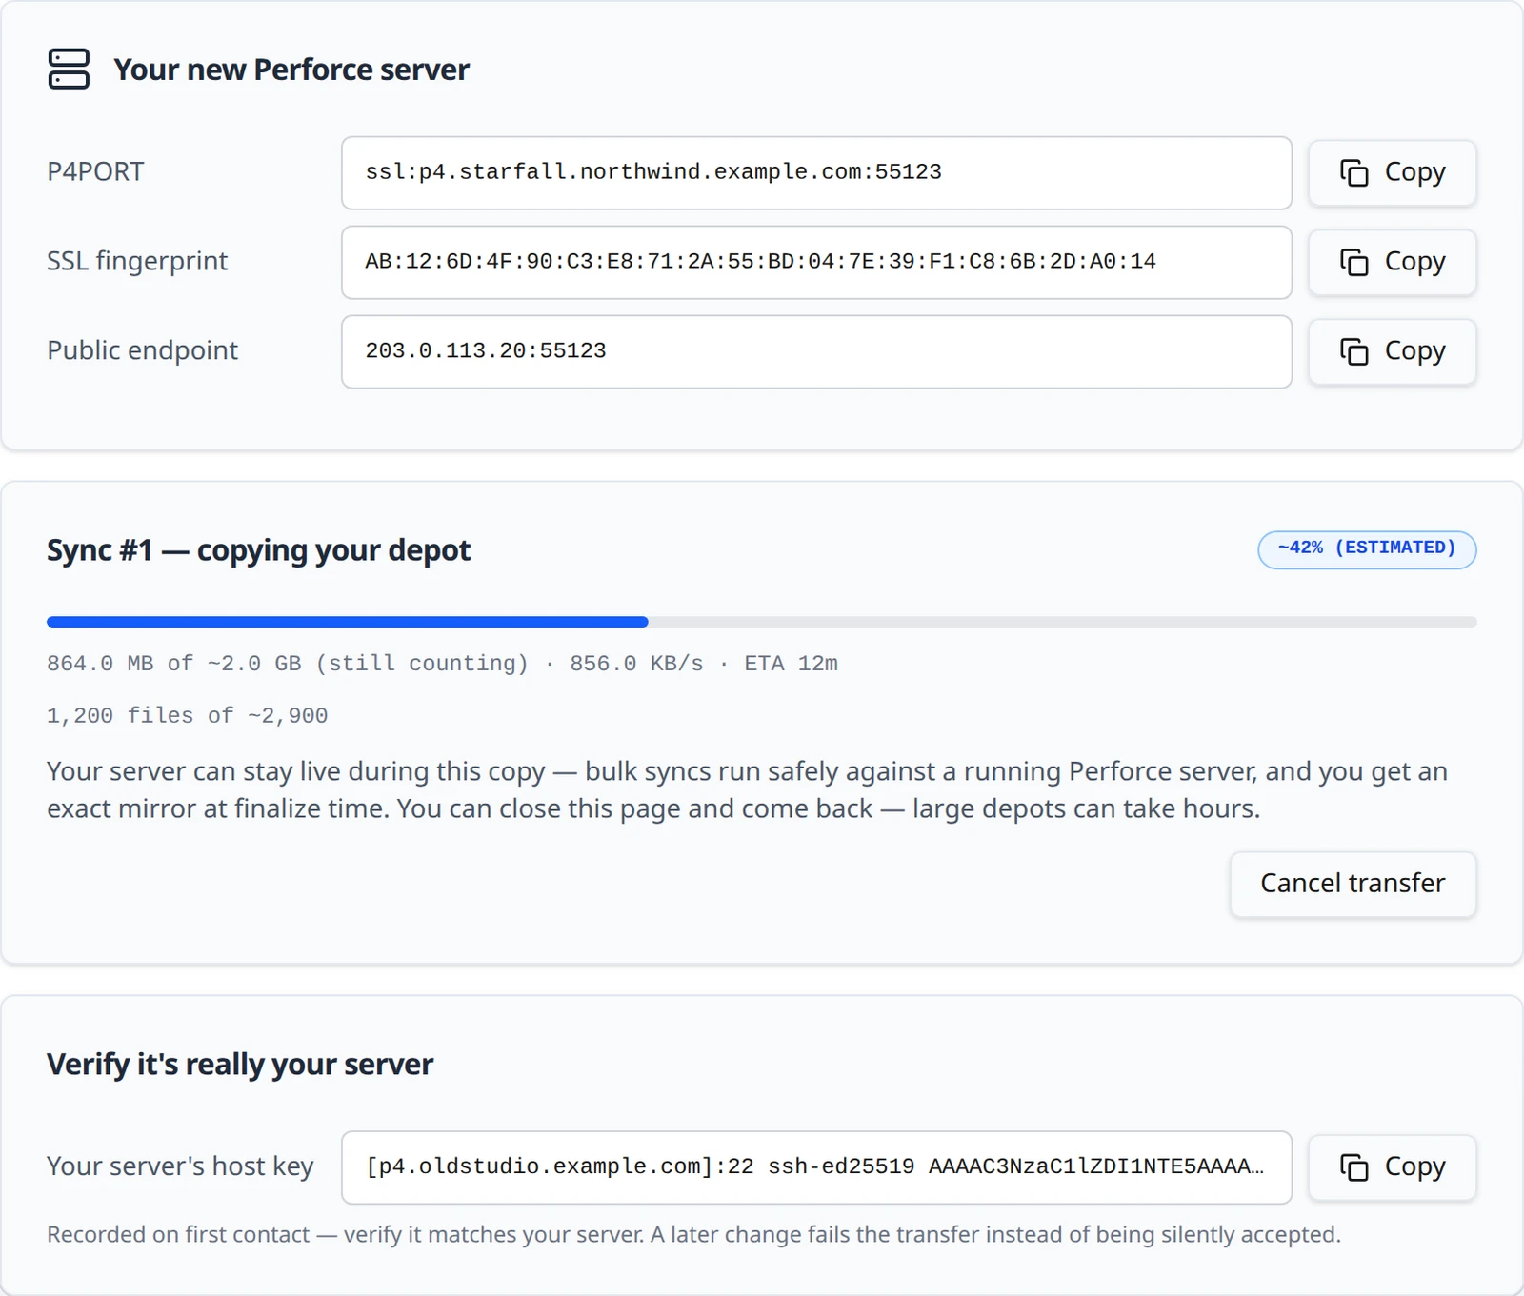Cancel the depot transfer
The width and height of the screenshot is (1524, 1296).
click(x=1353, y=884)
